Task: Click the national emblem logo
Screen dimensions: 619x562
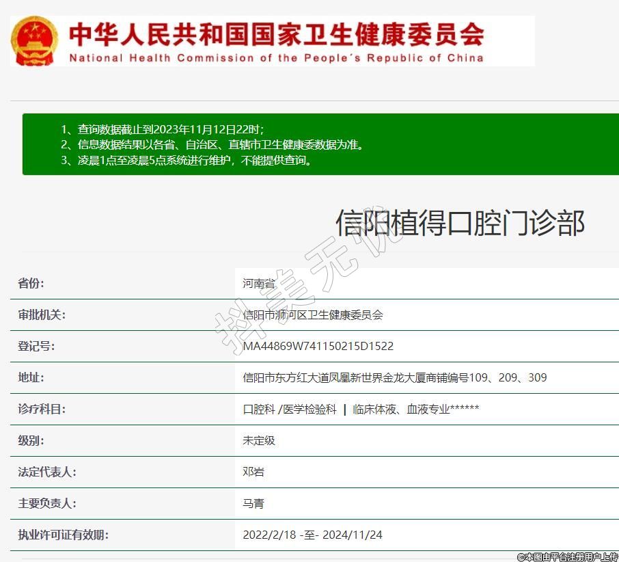Action: [34, 40]
